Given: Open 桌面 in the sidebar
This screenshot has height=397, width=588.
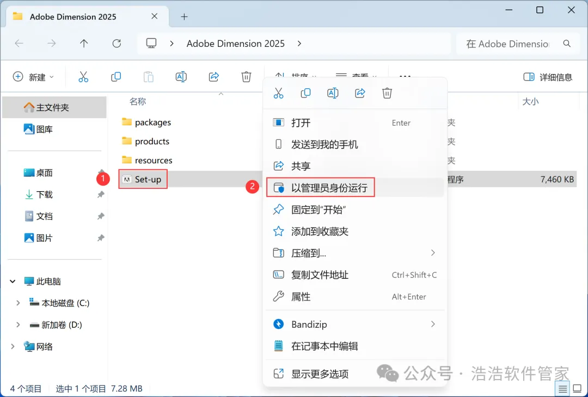Looking at the screenshot, I should coord(38,173).
